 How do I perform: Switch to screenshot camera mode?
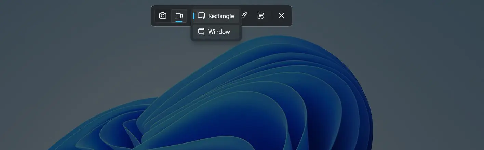click(163, 16)
